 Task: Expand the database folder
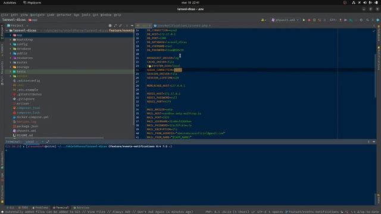(x=11, y=49)
